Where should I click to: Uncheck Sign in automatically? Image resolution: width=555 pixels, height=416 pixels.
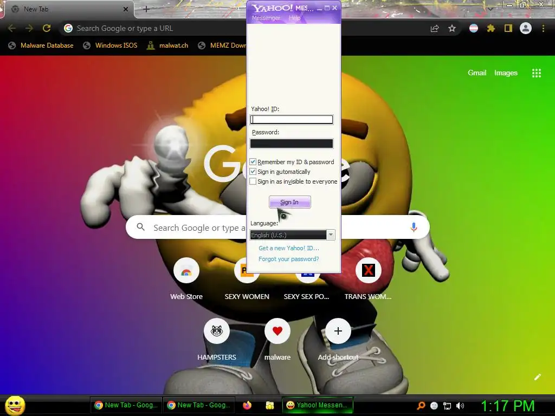pyautogui.click(x=253, y=172)
